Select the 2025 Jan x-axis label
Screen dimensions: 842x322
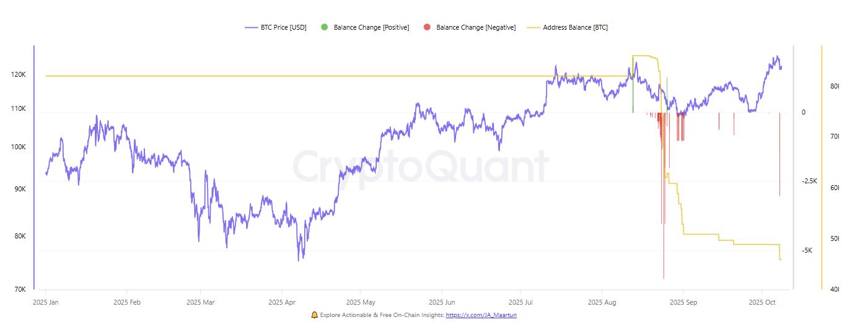tap(45, 303)
